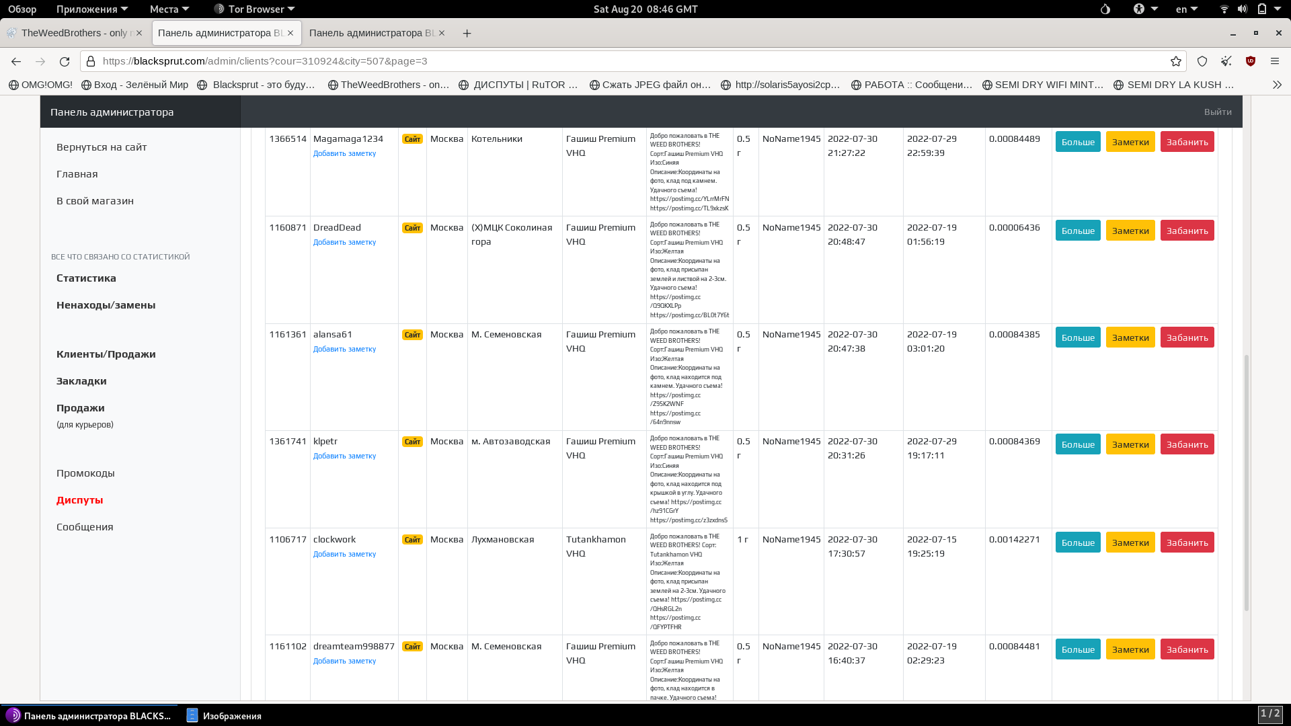Image resolution: width=1291 pixels, height=726 pixels.
Task: Click the clock Sat Aug 20 08:46
Action: [645, 9]
